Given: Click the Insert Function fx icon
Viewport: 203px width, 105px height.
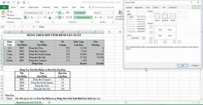Looking at the screenshot, I should pos(34,27).
